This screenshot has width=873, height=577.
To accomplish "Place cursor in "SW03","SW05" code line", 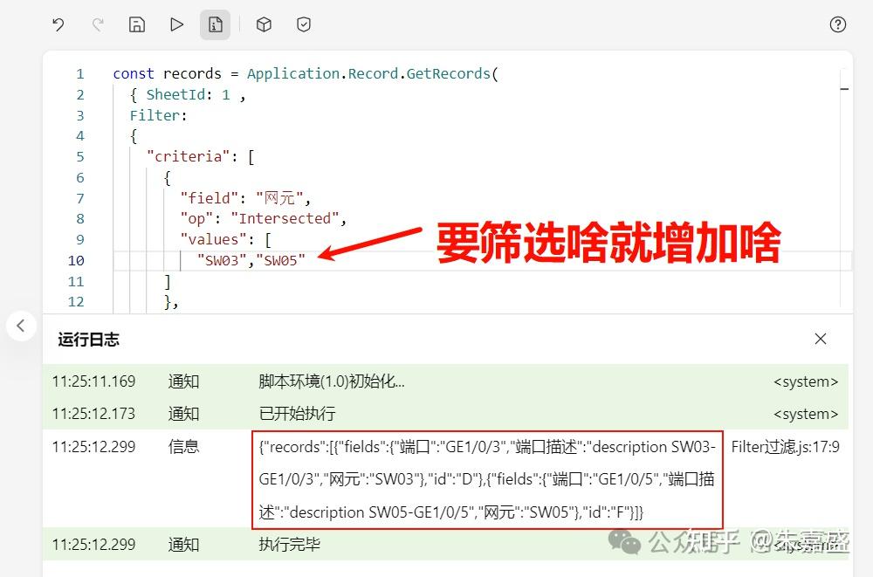I will point(251,260).
